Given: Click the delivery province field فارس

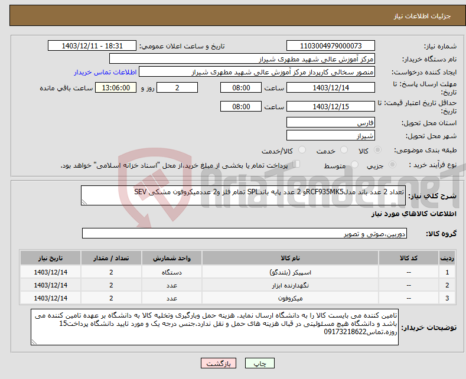Looking at the screenshot, I should (x=331, y=122).
